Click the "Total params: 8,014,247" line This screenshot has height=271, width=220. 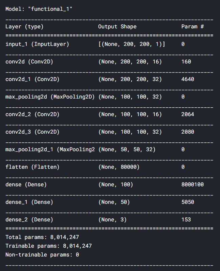click(x=42, y=237)
